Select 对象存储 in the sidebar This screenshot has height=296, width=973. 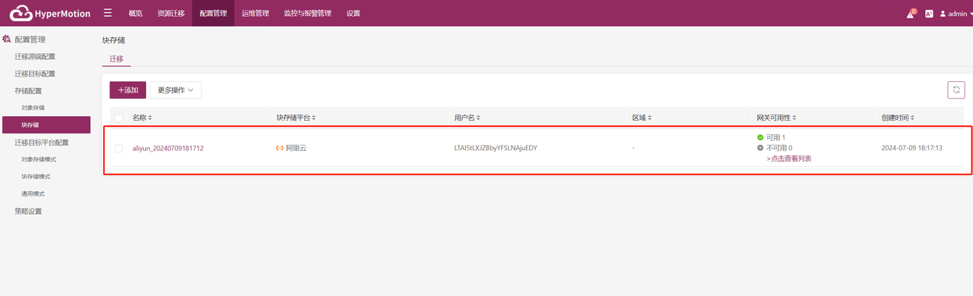tap(33, 108)
